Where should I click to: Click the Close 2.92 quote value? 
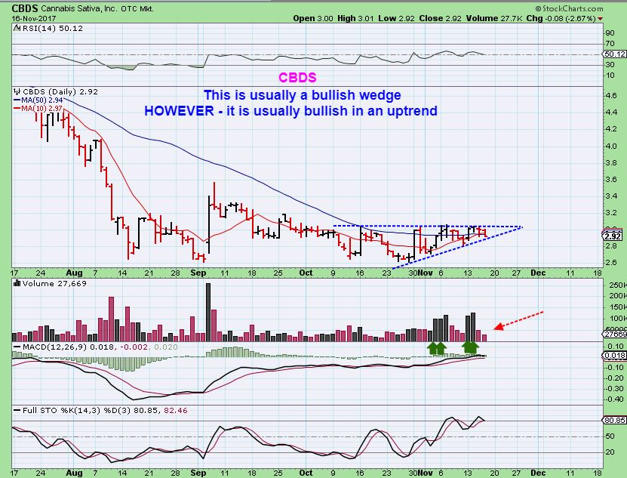pyautogui.click(x=441, y=18)
